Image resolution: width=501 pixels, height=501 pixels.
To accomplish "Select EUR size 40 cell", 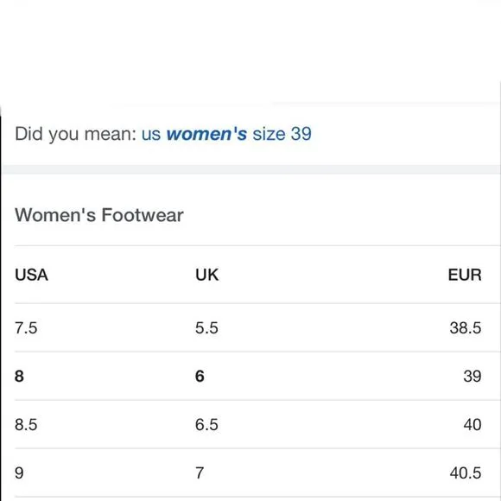I will (x=472, y=425).
